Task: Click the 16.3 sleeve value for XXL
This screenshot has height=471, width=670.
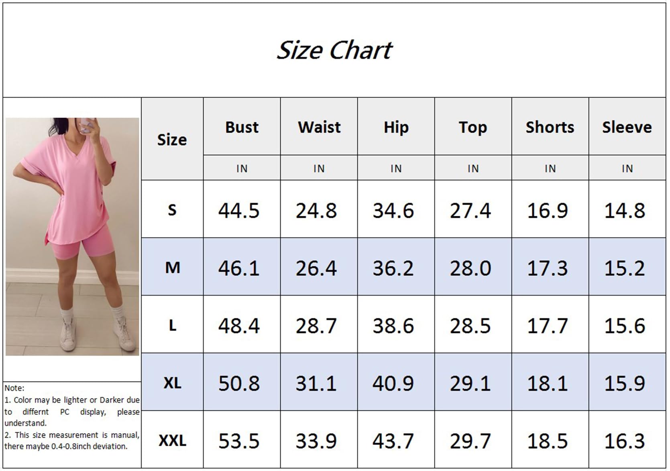Action: point(625,441)
